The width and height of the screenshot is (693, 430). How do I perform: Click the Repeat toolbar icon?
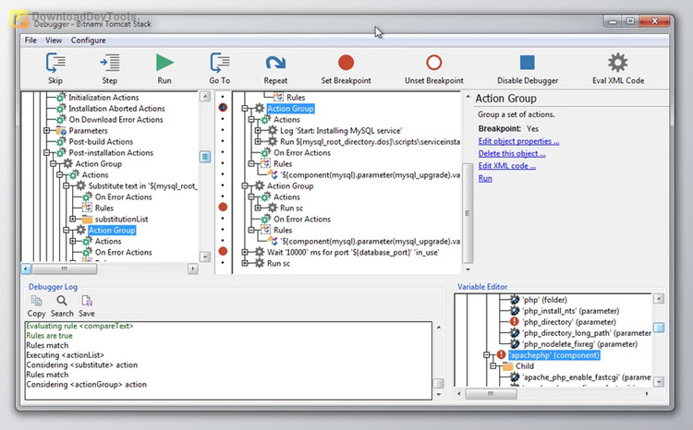pos(275,63)
